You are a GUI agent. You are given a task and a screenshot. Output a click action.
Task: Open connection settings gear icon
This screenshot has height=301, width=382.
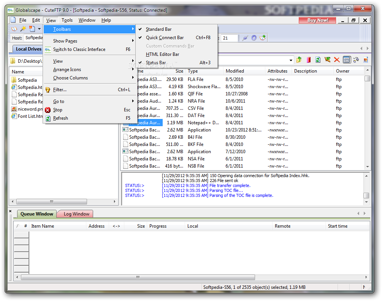point(254,38)
